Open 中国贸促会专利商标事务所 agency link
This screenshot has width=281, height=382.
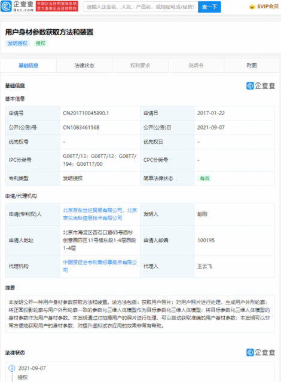point(100,266)
